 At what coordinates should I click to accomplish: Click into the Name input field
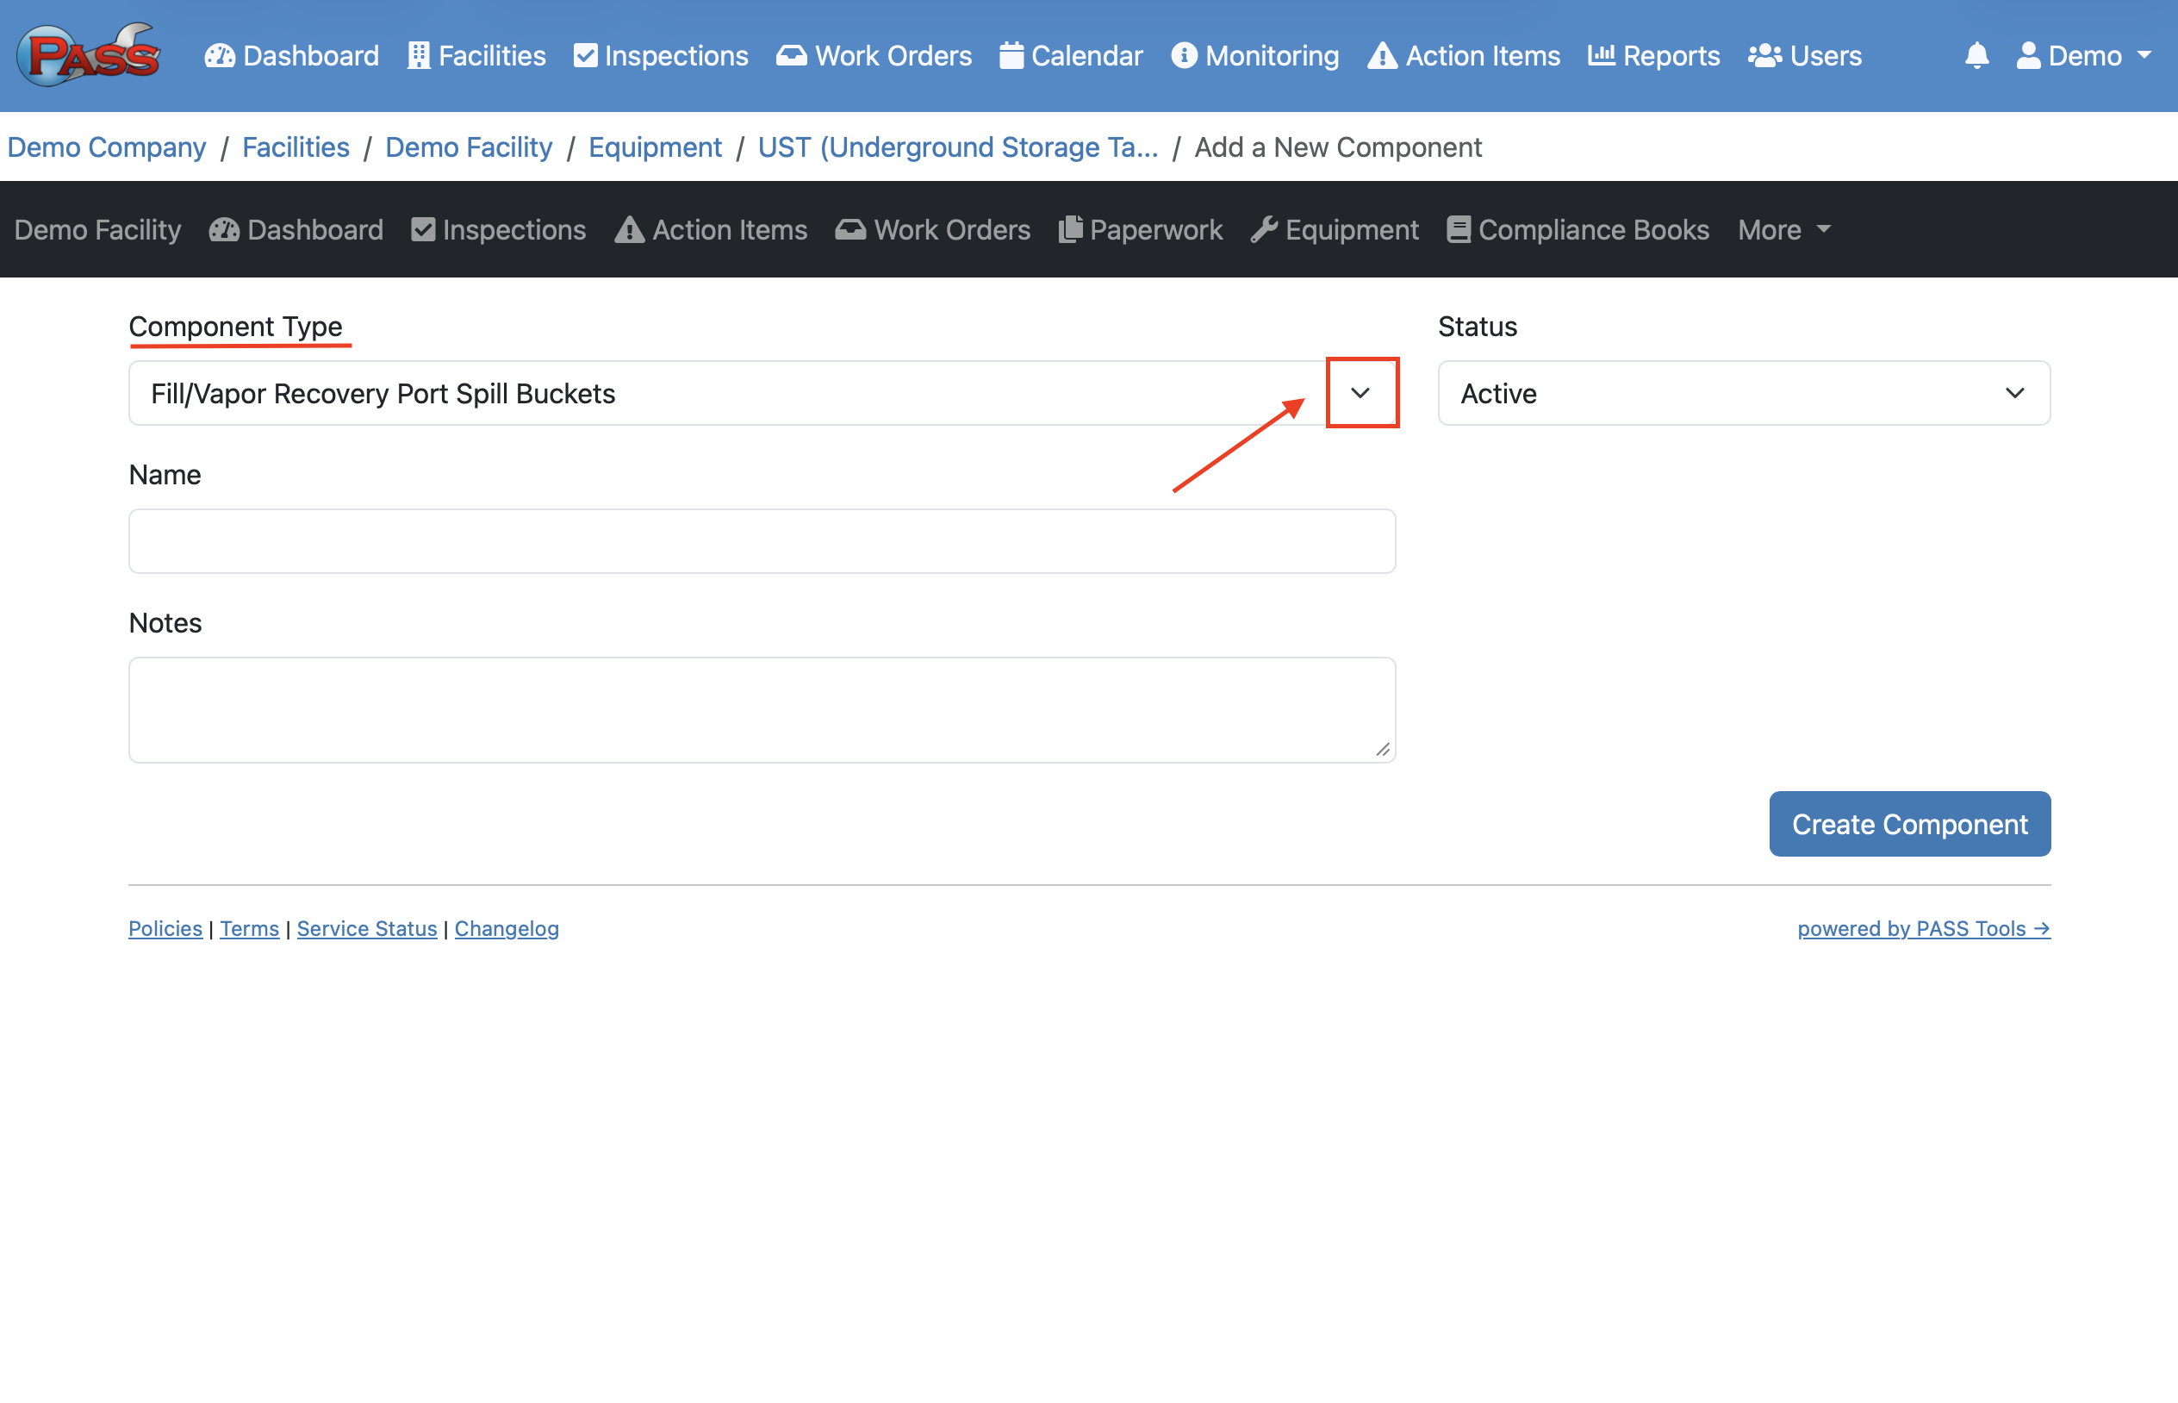tap(762, 541)
